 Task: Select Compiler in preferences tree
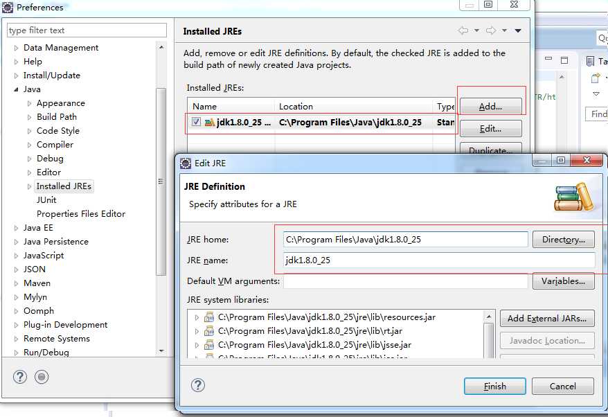coord(55,145)
